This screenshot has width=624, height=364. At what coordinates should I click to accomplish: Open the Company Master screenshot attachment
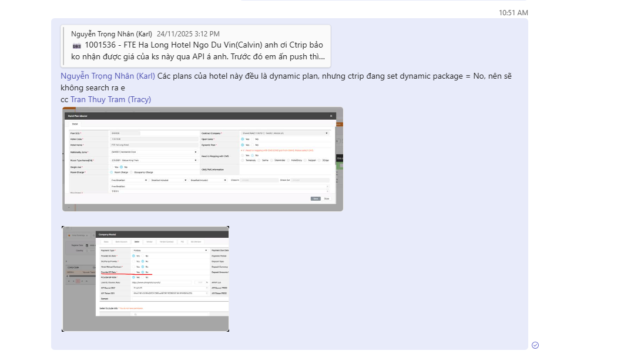coord(145,278)
